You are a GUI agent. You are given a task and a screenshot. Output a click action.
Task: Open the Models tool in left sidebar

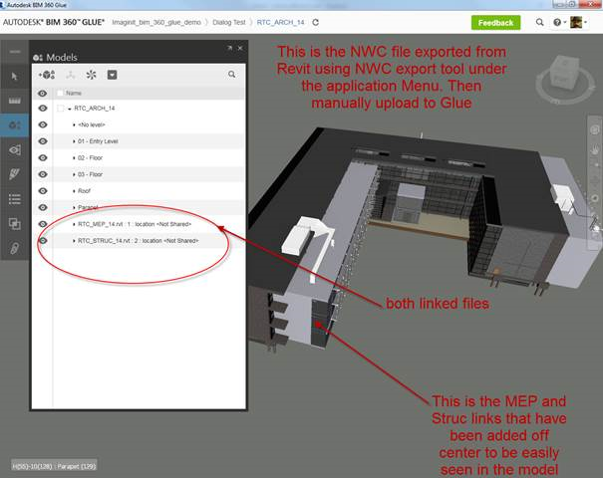click(x=15, y=125)
